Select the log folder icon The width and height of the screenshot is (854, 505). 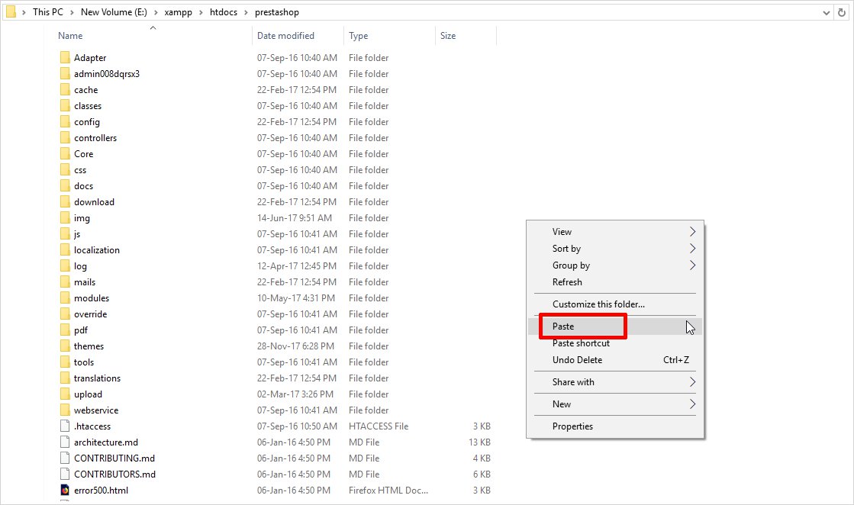click(x=65, y=266)
